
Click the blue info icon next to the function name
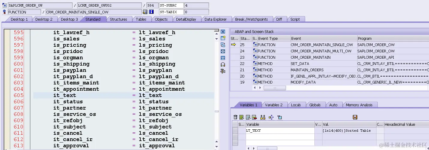(x=151, y=12)
